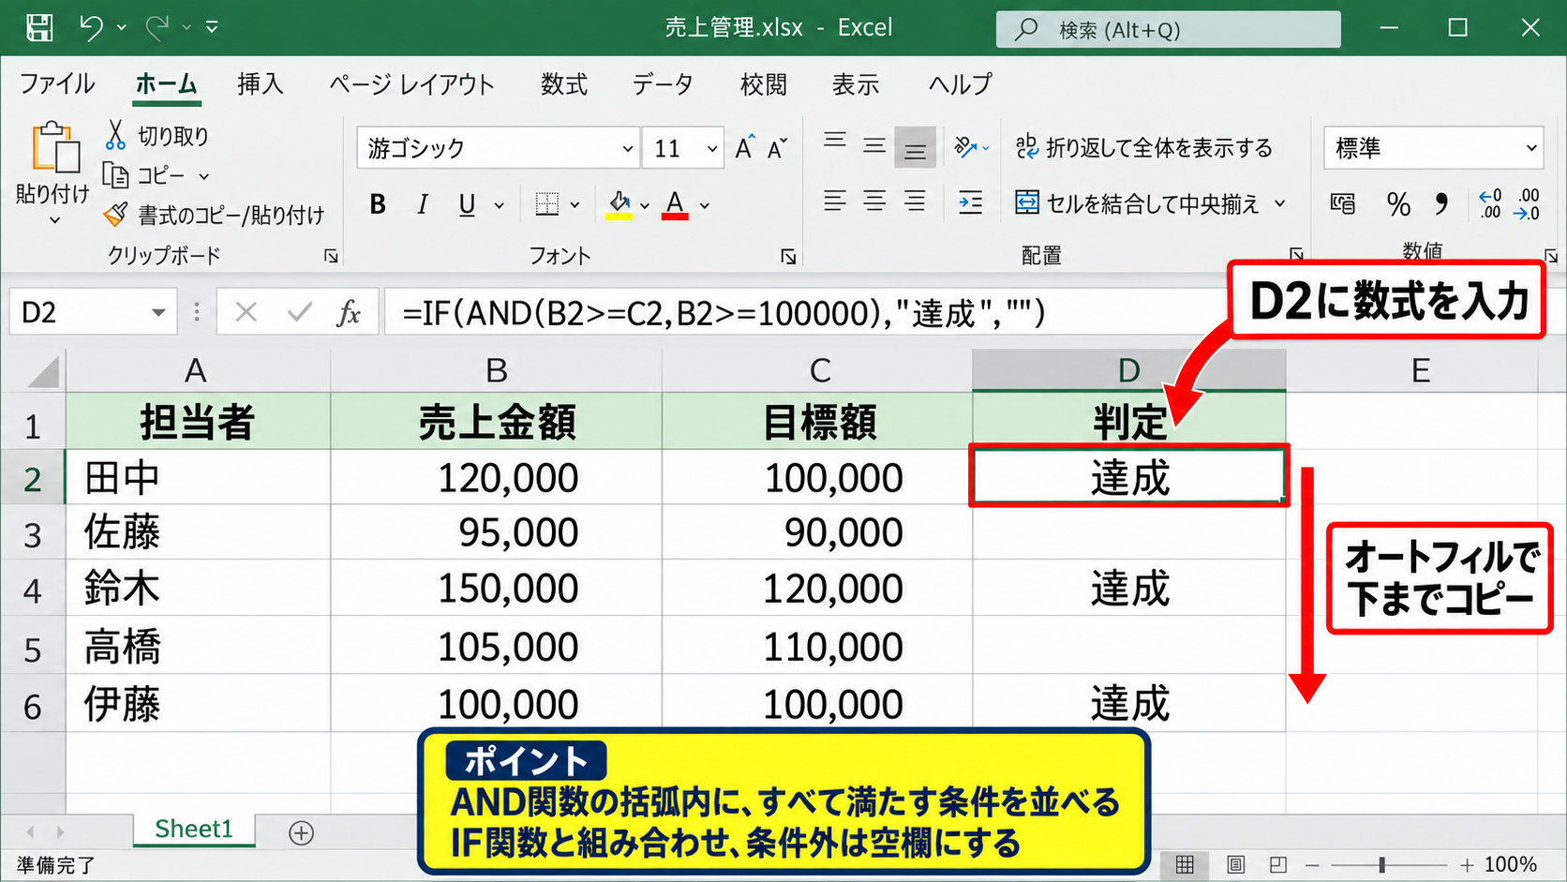This screenshot has height=882, width=1567.
Task: Switch to page layout view icon
Action: point(1236,864)
